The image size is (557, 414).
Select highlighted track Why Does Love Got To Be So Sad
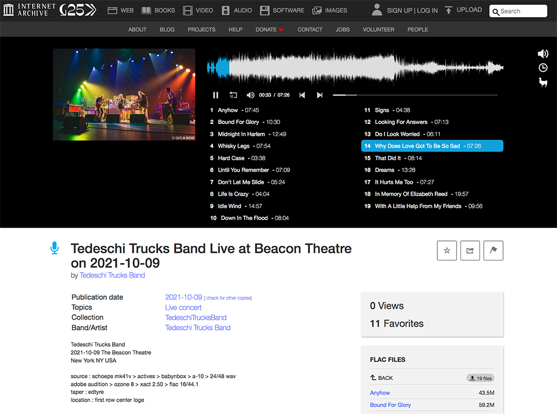pos(432,146)
